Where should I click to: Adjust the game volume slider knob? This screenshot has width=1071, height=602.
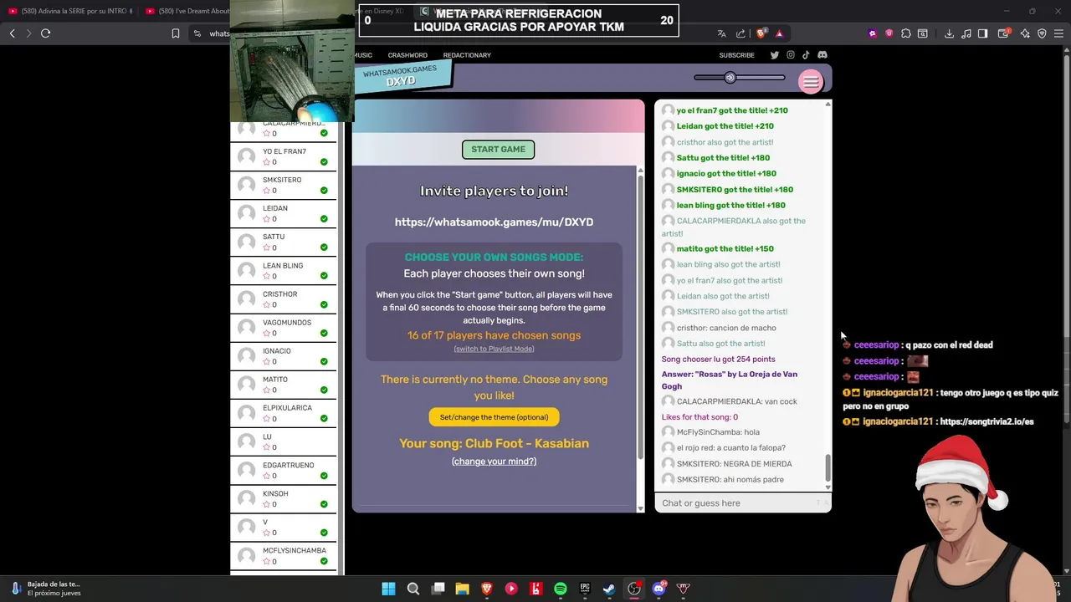tap(730, 78)
